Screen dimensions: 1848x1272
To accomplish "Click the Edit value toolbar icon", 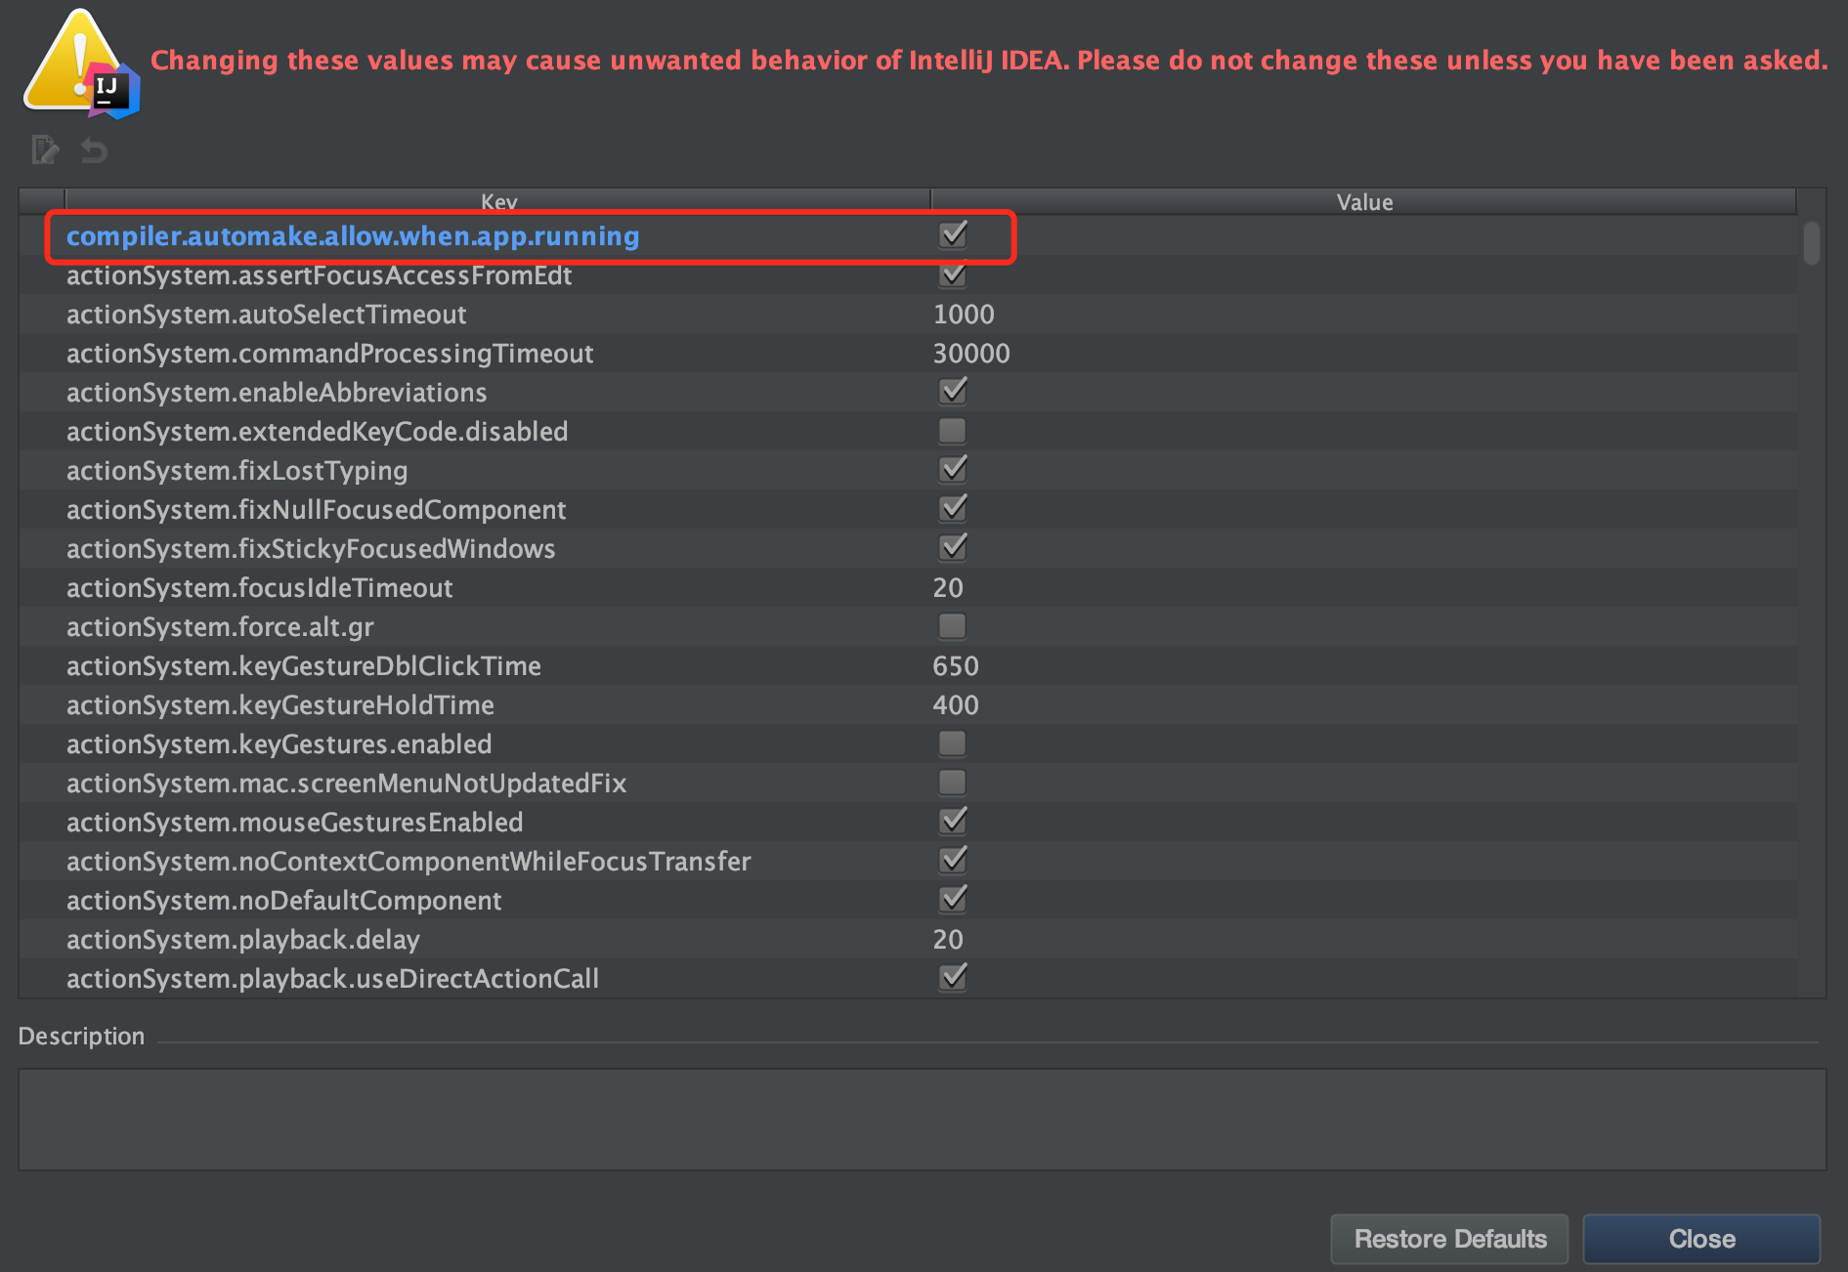I will coord(45,150).
